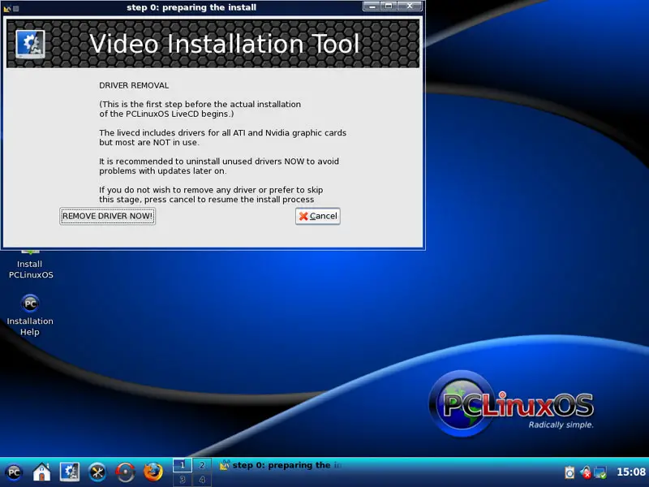649x487 pixels.
Task: Launch the red circular panel application icon
Action: pos(125,472)
